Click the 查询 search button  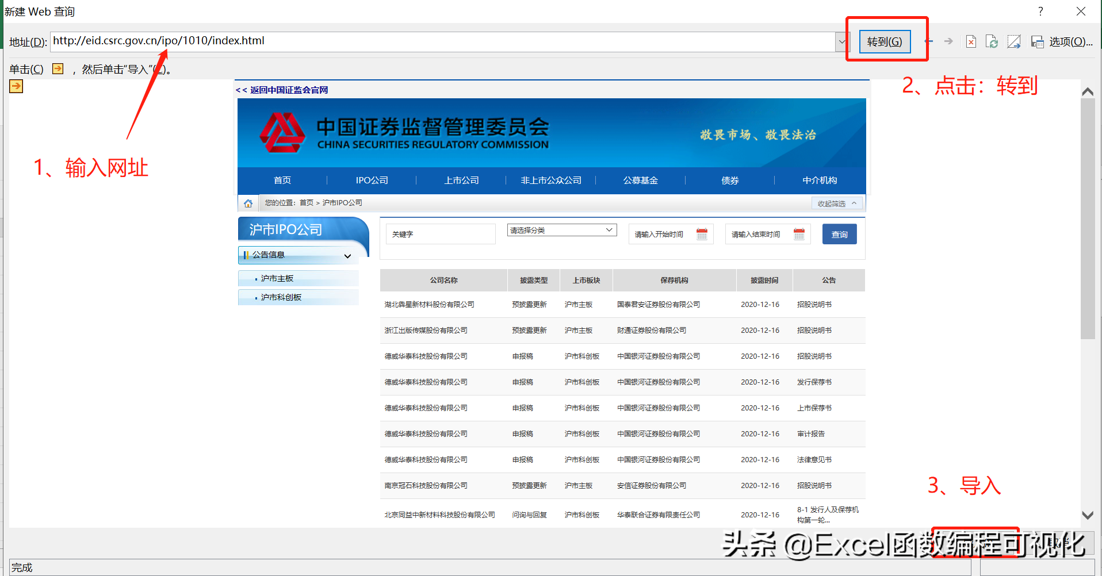coord(839,234)
